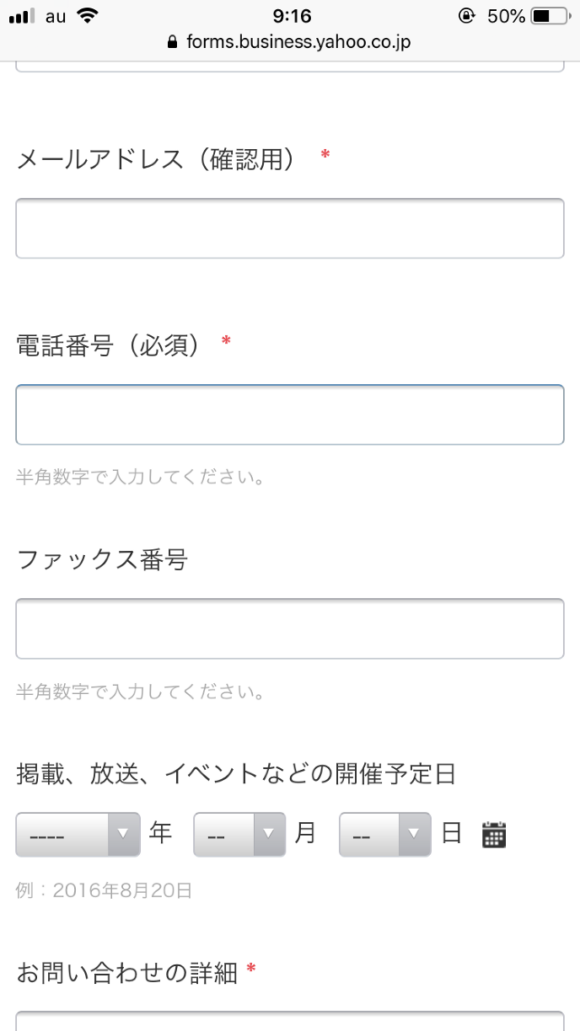580x1031 pixels.
Task: Select the ファックス番号 input box
Action: tap(289, 628)
